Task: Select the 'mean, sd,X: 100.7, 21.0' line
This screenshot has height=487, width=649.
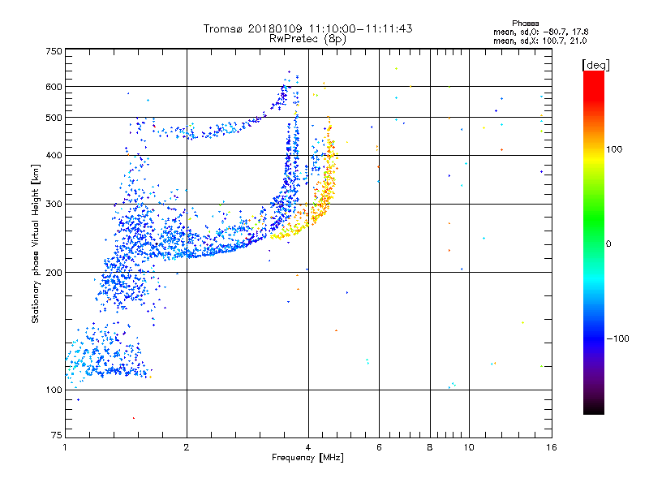Action: 539,41
